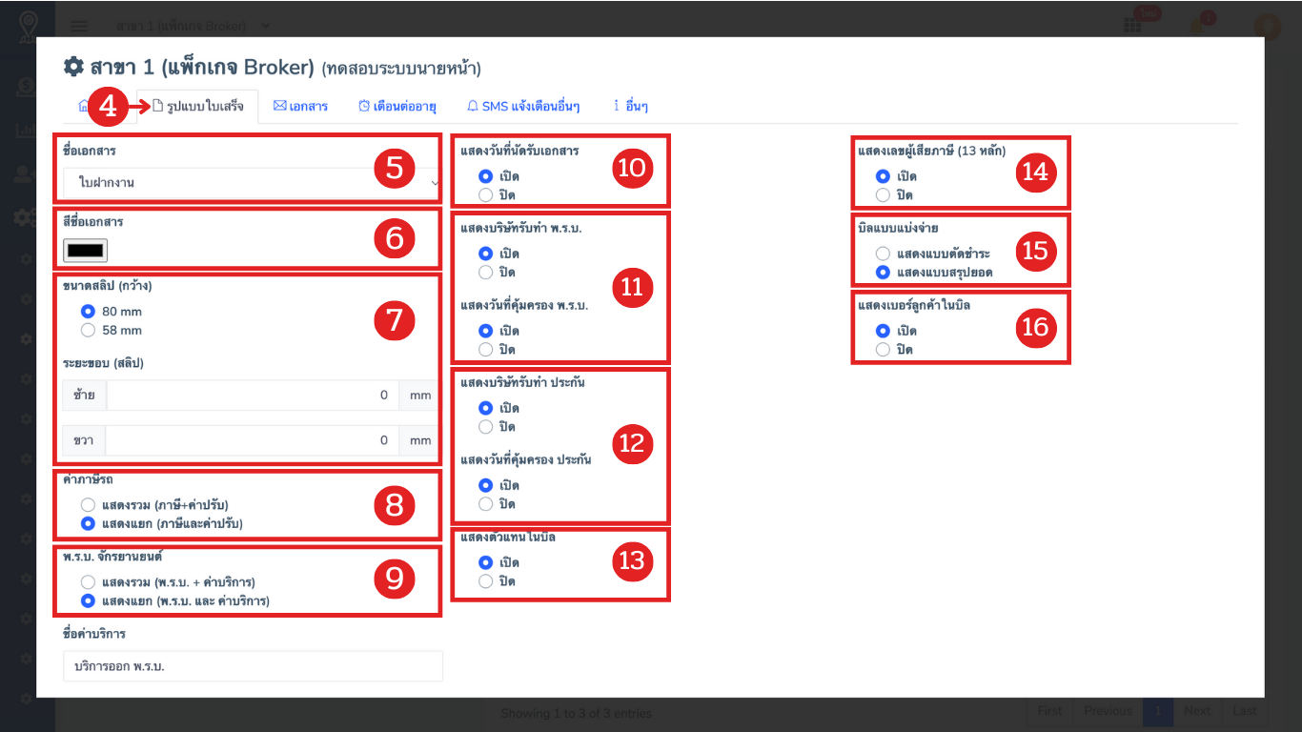The height and width of the screenshot is (732, 1302).
Task: Set แสดงวันที่คุ้มครอง พ.ร.บ. to เปิด
Action: (485, 331)
